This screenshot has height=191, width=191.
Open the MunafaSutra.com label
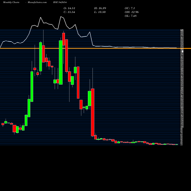click(x=37, y=2)
